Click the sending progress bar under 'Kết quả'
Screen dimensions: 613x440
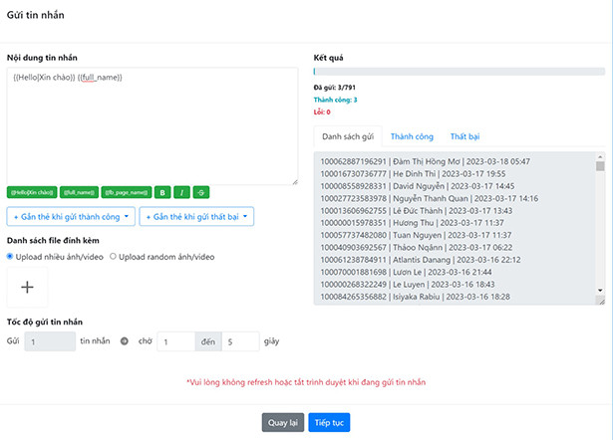pos(460,72)
